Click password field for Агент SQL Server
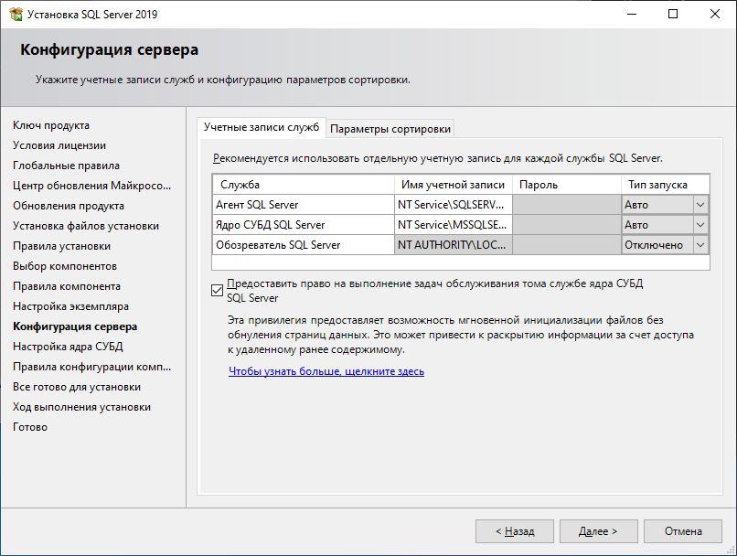The image size is (737, 556). point(567,205)
